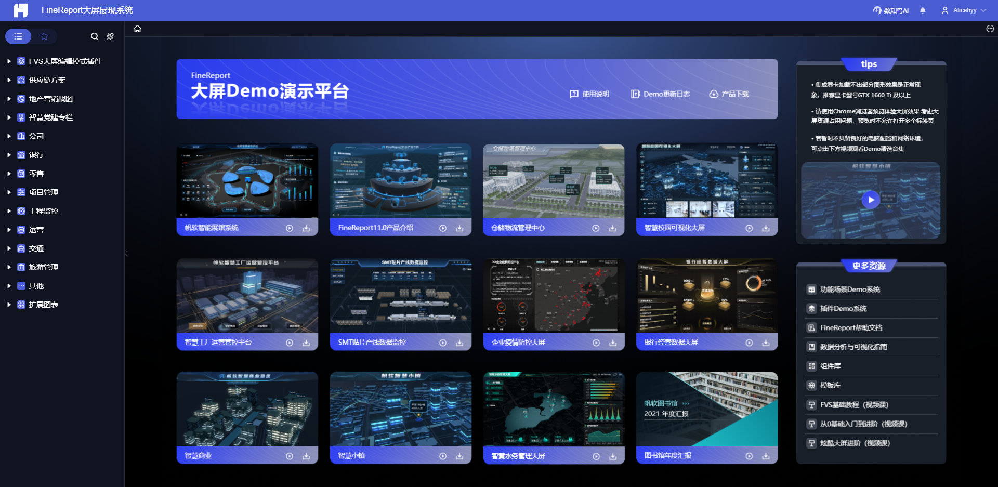
Task: Open the sidebar search
Action: click(x=95, y=36)
